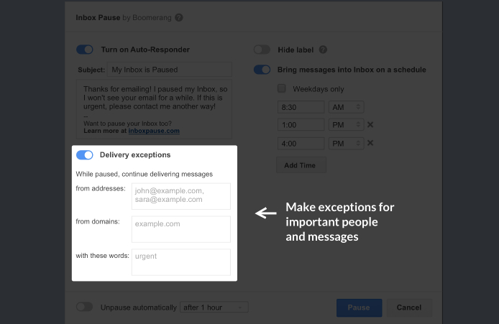499x324 pixels.
Task: Cancel the Inbox Pause dialog
Action: tap(408, 307)
